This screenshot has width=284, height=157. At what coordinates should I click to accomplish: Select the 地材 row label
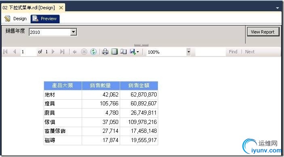click(x=50, y=95)
